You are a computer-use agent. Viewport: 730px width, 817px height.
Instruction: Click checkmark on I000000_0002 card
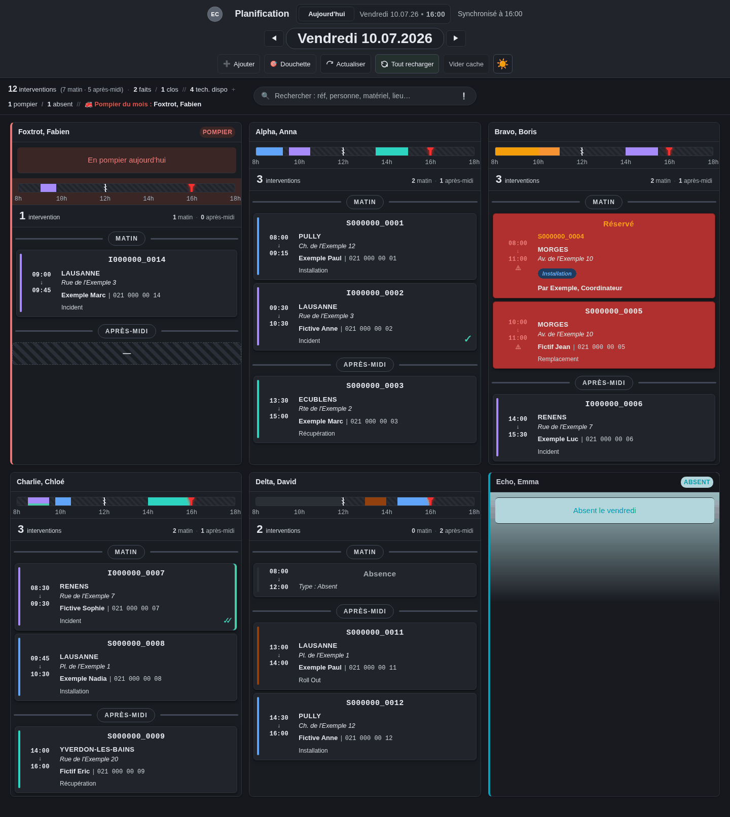[x=467, y=339]
